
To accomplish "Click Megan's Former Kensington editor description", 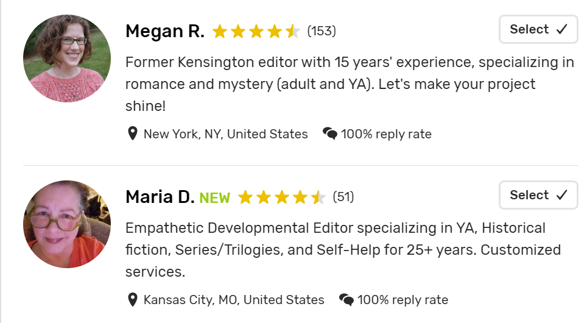I will coord(350,84).
